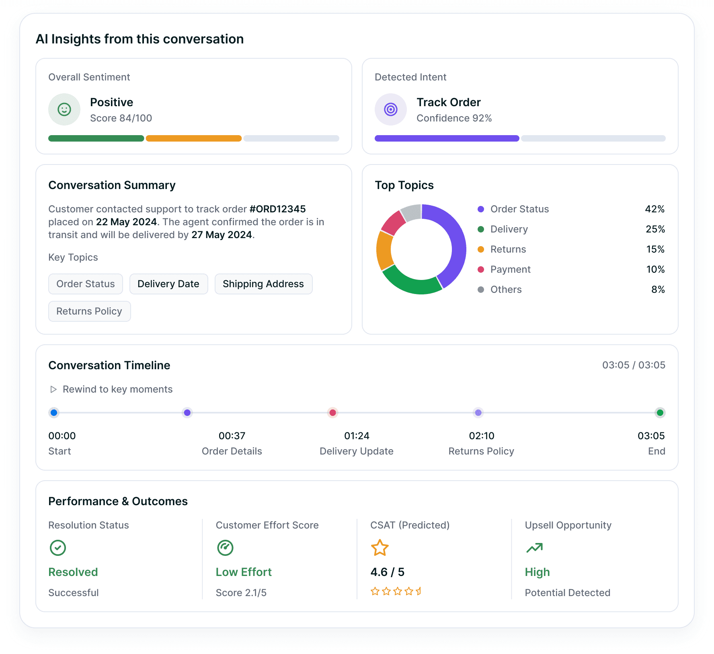Click the Positive sentiment label
The height and width of the screenshot is (654, 714).
click(x=112, y=102)
